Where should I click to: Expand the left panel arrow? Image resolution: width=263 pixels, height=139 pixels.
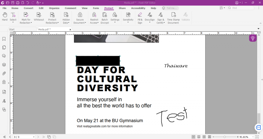pyautogui.click(x=9, y=83)
